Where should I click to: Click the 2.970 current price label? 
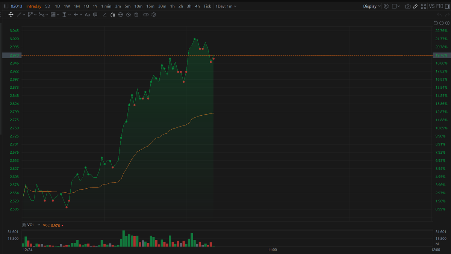[x=12, y=55]
